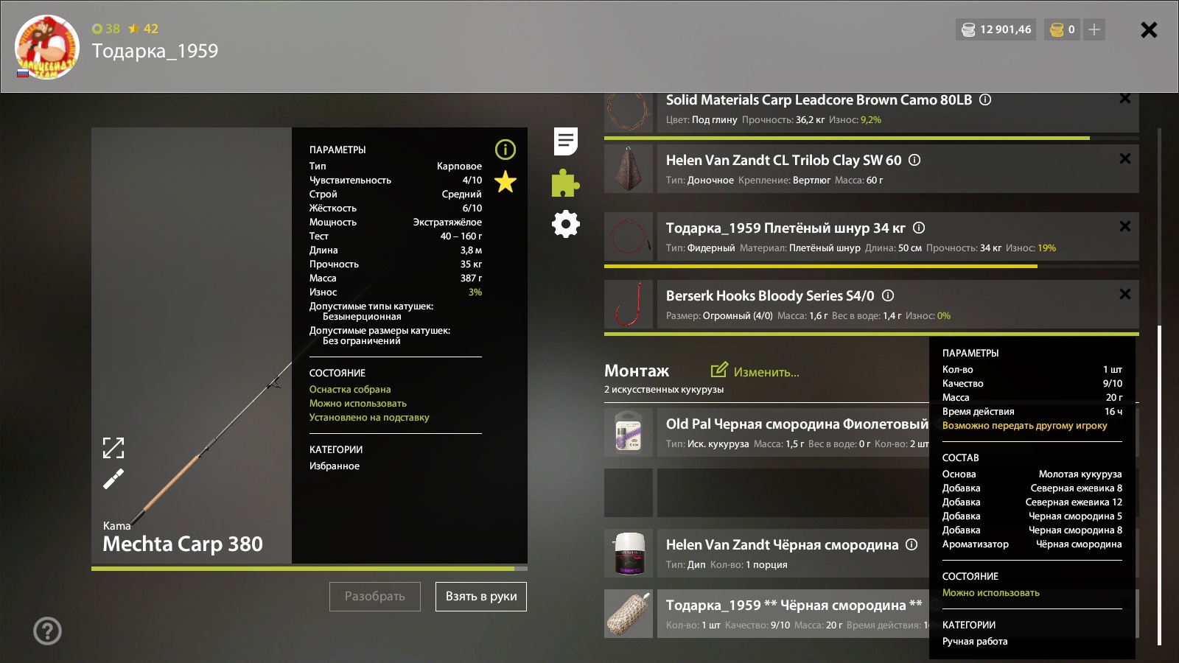Show info for Helen Van Zandt Чёрная смородина
The height and width of the screenshot is (663, 1179).
click(x=912, y=544)
